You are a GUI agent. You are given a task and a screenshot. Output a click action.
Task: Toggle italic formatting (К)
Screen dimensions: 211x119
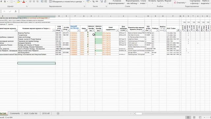(x=1, y=1)
